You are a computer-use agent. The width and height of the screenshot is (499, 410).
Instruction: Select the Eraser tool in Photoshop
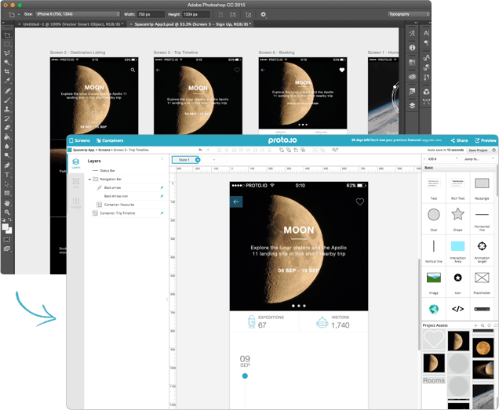7,128
